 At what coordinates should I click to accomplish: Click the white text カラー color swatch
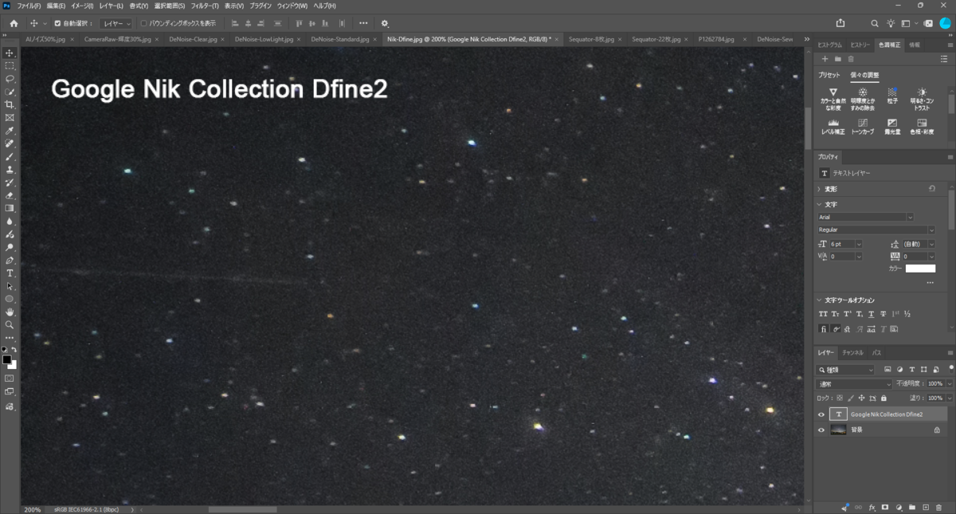click(920, 269)
